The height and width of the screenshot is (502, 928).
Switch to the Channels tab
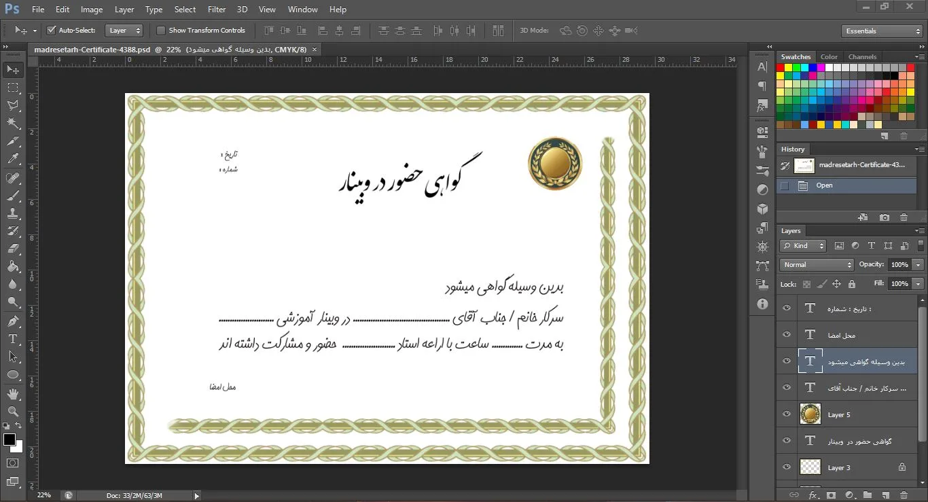862,57
